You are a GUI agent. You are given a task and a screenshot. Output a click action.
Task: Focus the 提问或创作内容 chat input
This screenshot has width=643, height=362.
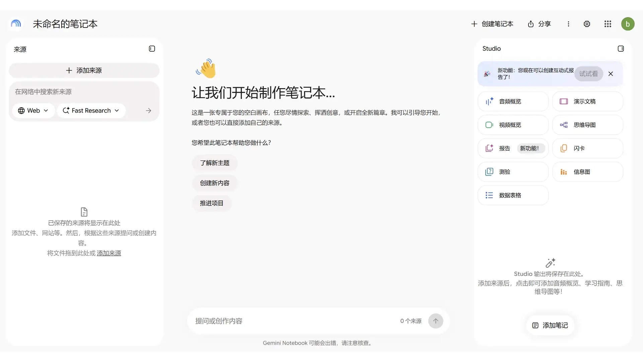coord(295,321)
